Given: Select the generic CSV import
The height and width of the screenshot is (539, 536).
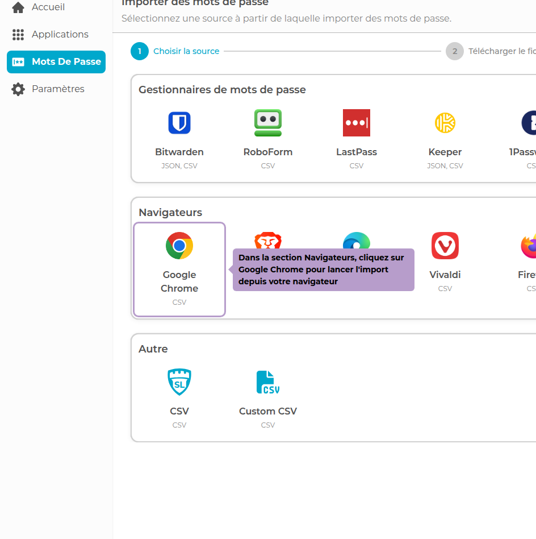Looking at the screenshot, I should click(179, 396).
